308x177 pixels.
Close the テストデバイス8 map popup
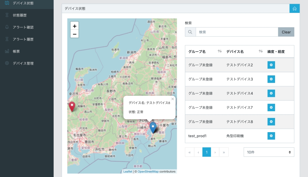(172, 99)
